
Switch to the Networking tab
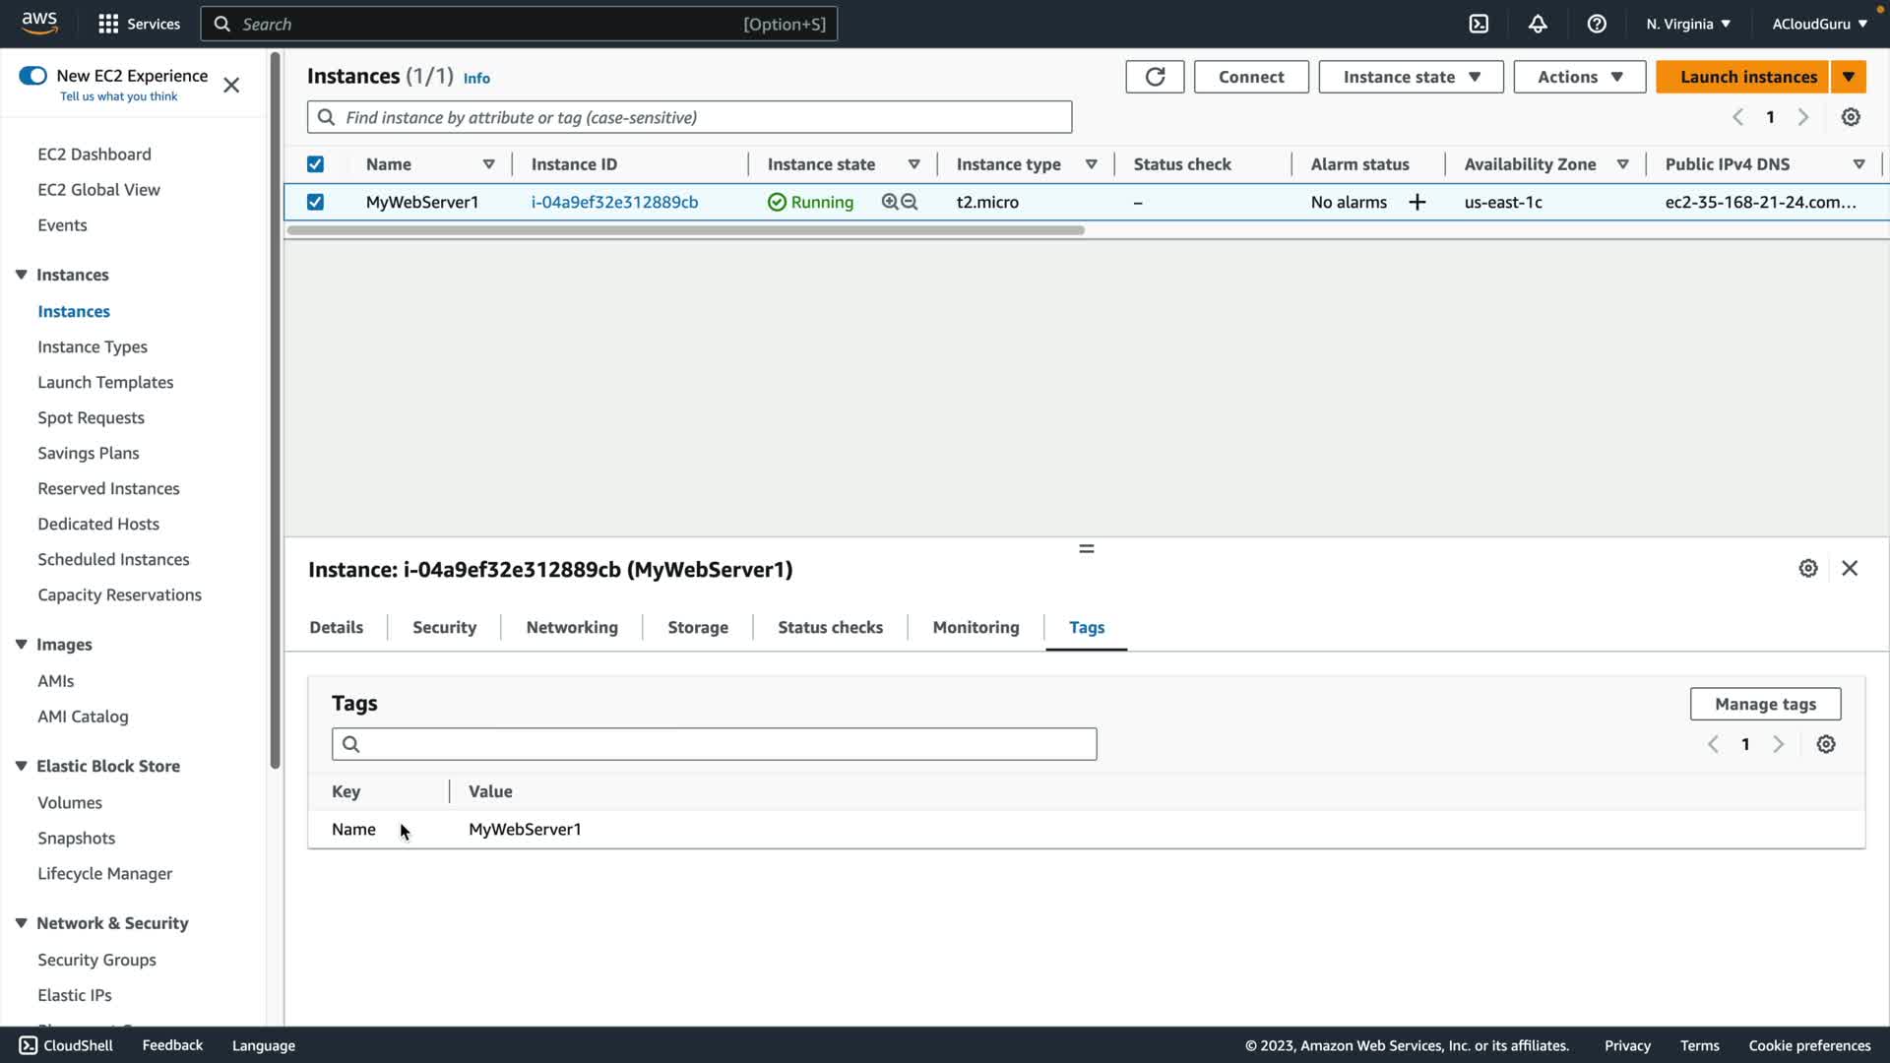click(x=572, y=627)
